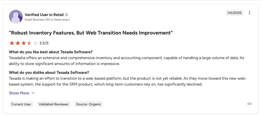This screenshot has height=117, width=262.
Task: Click the Source: Organic tag
Action: (x=89, y=104)
